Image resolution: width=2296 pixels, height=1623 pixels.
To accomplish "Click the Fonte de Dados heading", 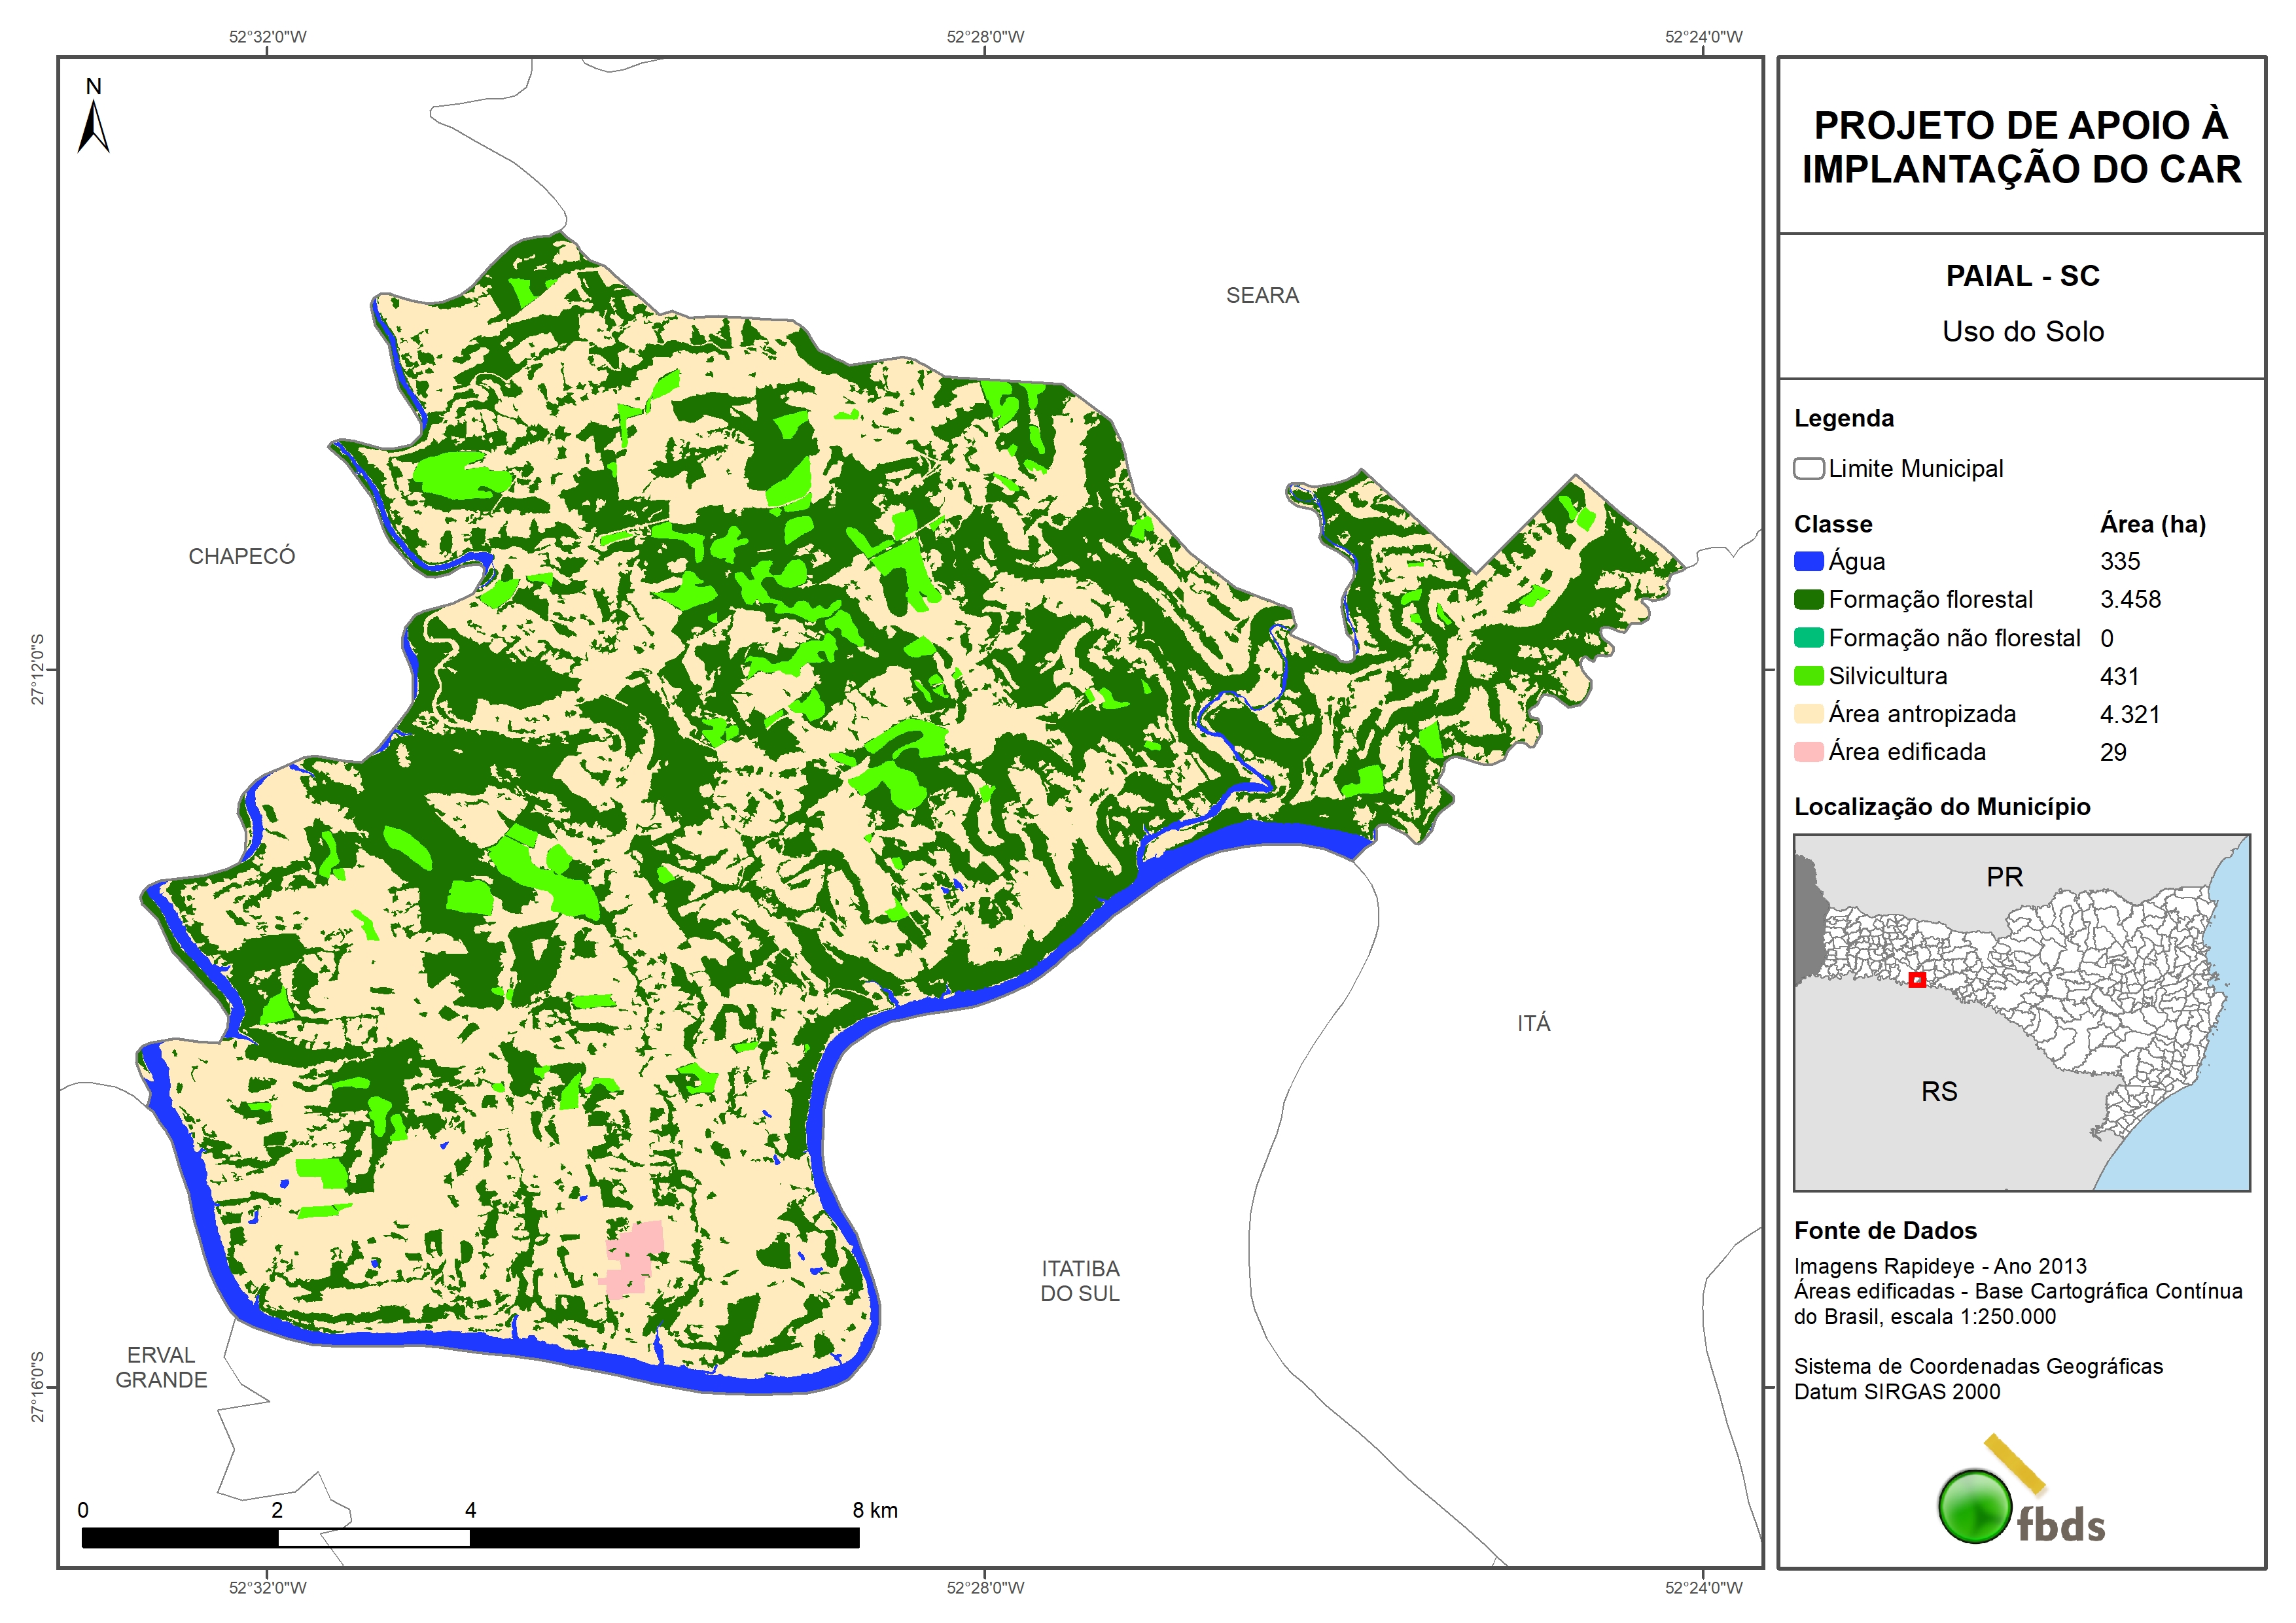I will pyautogui.click(x=1885, y=1230).
